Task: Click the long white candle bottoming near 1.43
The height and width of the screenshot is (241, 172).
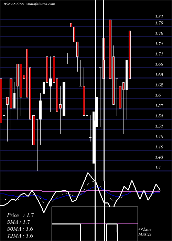Action: click(94, 137)
